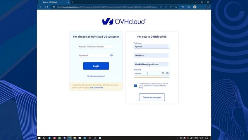Image resolution: width=248 pixels, height=140 pixels.
Task: Edit the last name field in signup form
Action: point(152,55)
